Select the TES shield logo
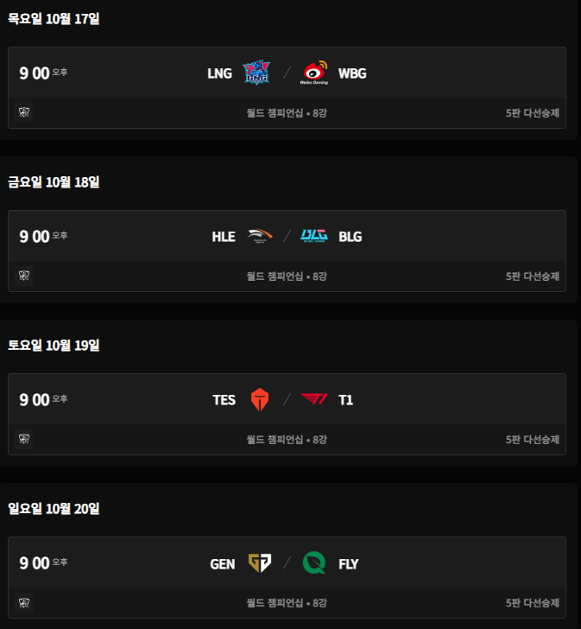 (x=260, y=399)
